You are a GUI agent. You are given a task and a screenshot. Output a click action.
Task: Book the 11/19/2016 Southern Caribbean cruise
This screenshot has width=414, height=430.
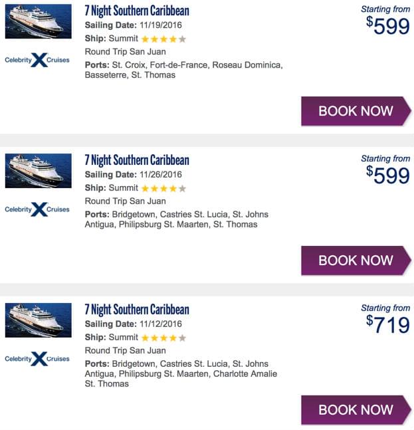pyautogui.click(x=356, y=111)
